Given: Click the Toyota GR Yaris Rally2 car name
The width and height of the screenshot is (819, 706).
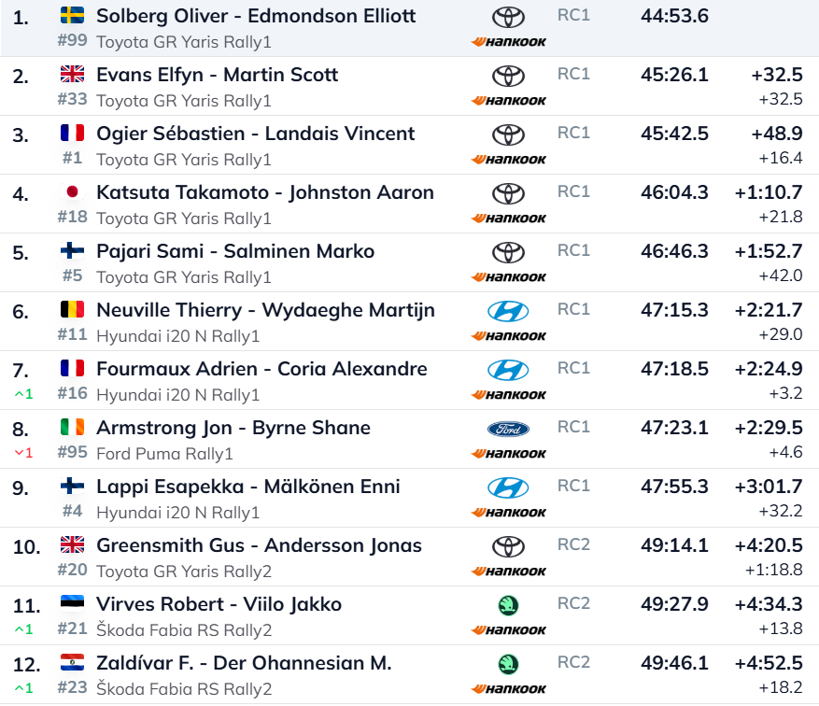Looking at the screenshot, I should pos(184,572).
